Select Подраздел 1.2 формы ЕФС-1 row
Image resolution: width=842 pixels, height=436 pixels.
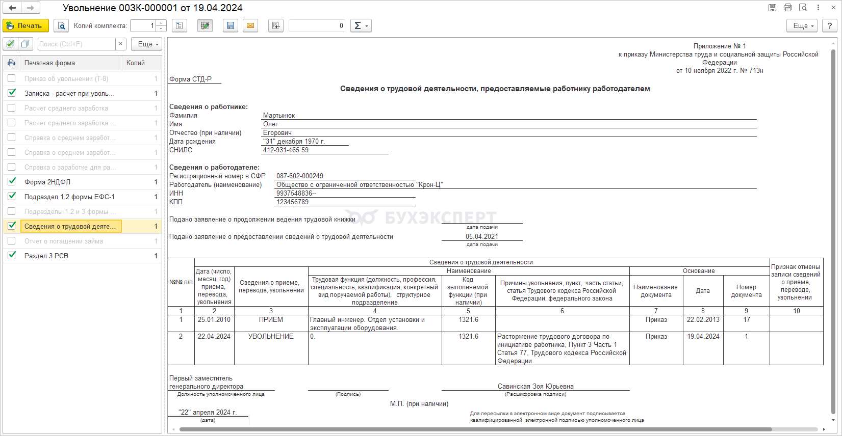tap(83, 197)
